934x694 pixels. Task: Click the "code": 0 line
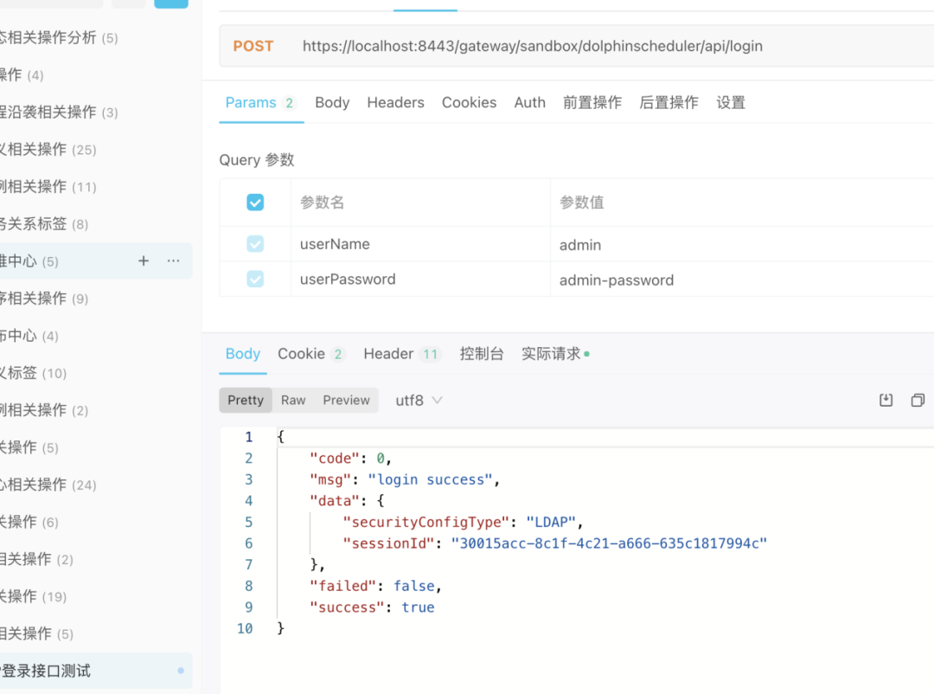(x=350, y=458)
